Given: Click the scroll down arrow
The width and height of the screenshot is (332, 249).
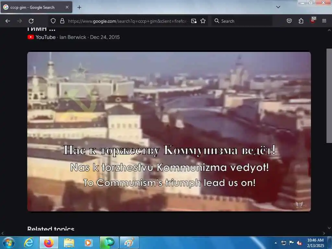Looking at the screenshot, I should [x=329, y=228].
